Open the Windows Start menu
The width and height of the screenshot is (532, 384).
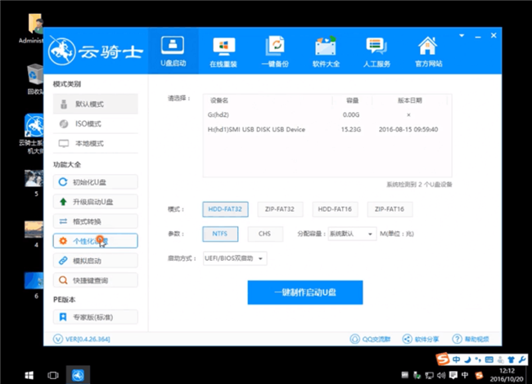coord(29,375)
